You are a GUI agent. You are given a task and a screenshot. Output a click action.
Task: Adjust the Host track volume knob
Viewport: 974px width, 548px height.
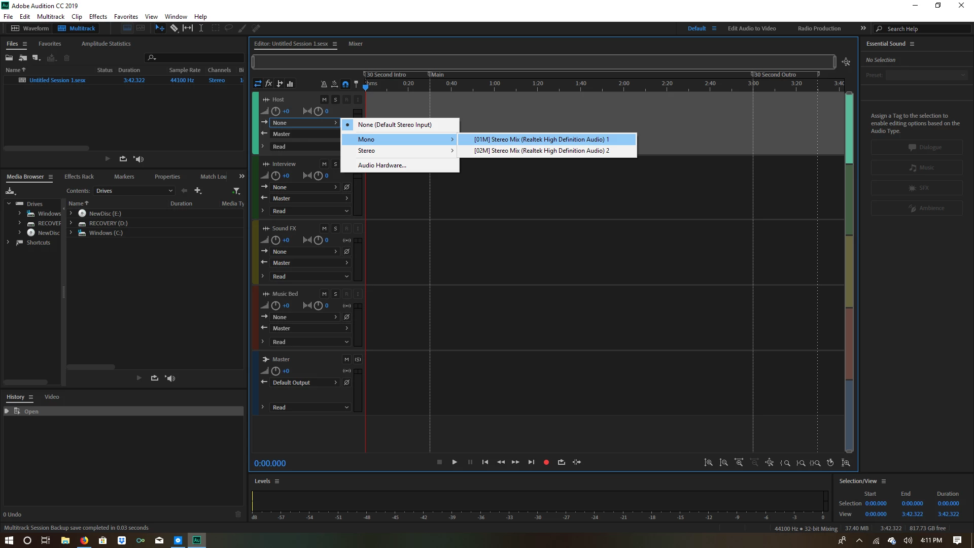coord(275,111)
